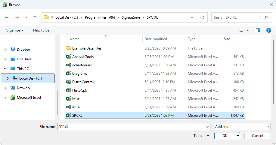Click the Forward navigation arrow
This screenshot has height=145, width=276.
(17, 17)
